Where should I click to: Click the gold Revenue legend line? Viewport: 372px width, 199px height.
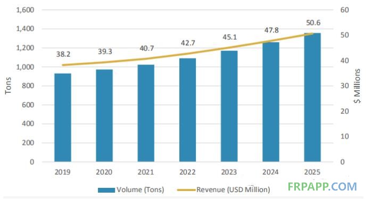click(x=186, y=190)
